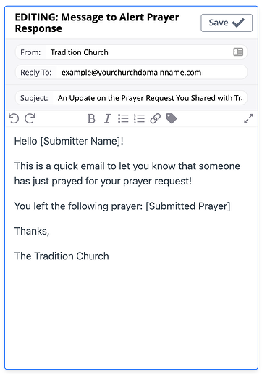
Task: Save the message
Action: (227, 23)
